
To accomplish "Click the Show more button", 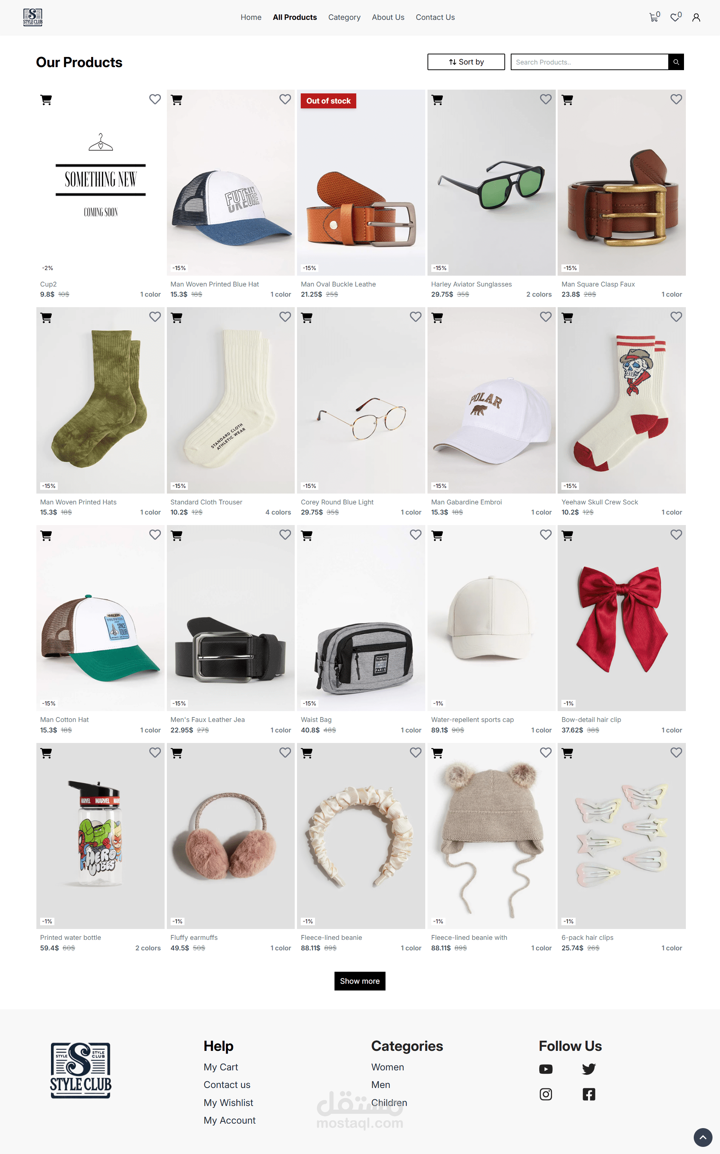I will click(x=360, y=981).
